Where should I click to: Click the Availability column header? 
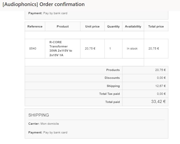pyautogui.click(x=133, y=27)
